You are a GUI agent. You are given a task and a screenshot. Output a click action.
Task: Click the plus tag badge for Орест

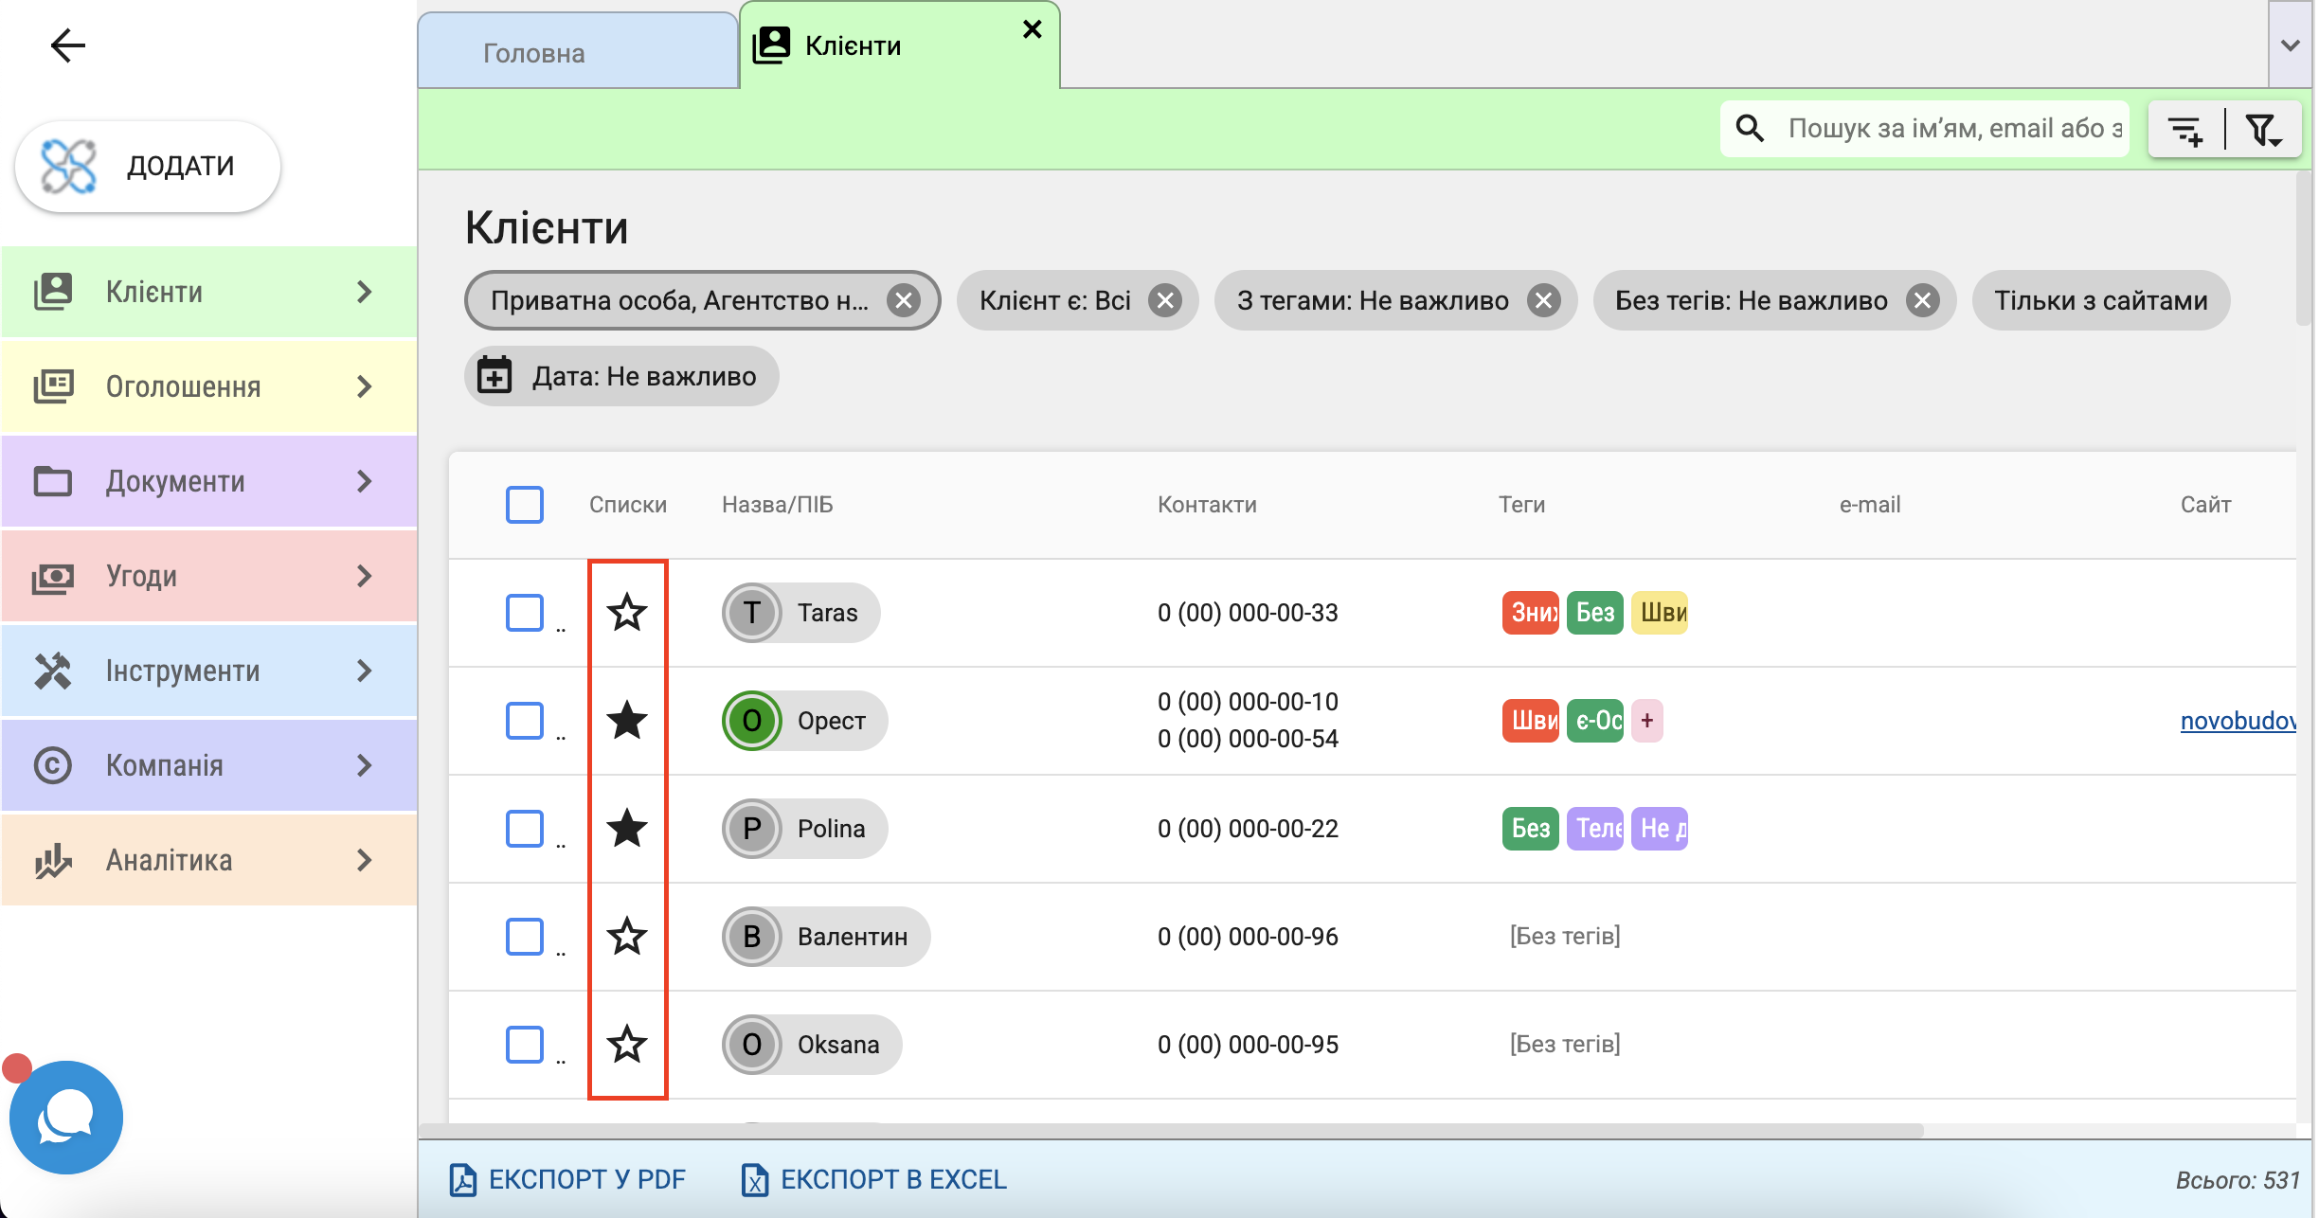[1647, 721]
